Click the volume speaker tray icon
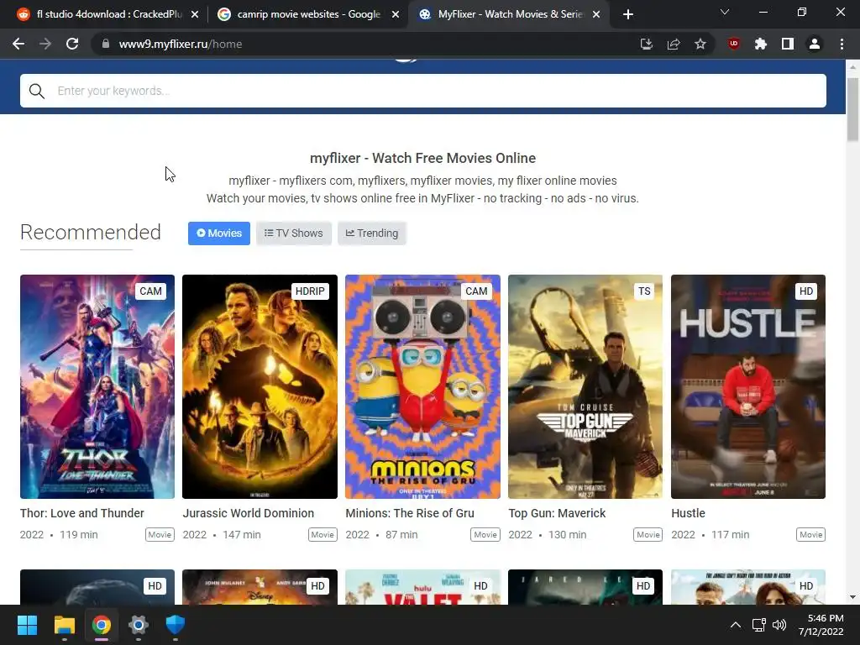This screenshot has width=860, height=645. [x=779, y=625]
